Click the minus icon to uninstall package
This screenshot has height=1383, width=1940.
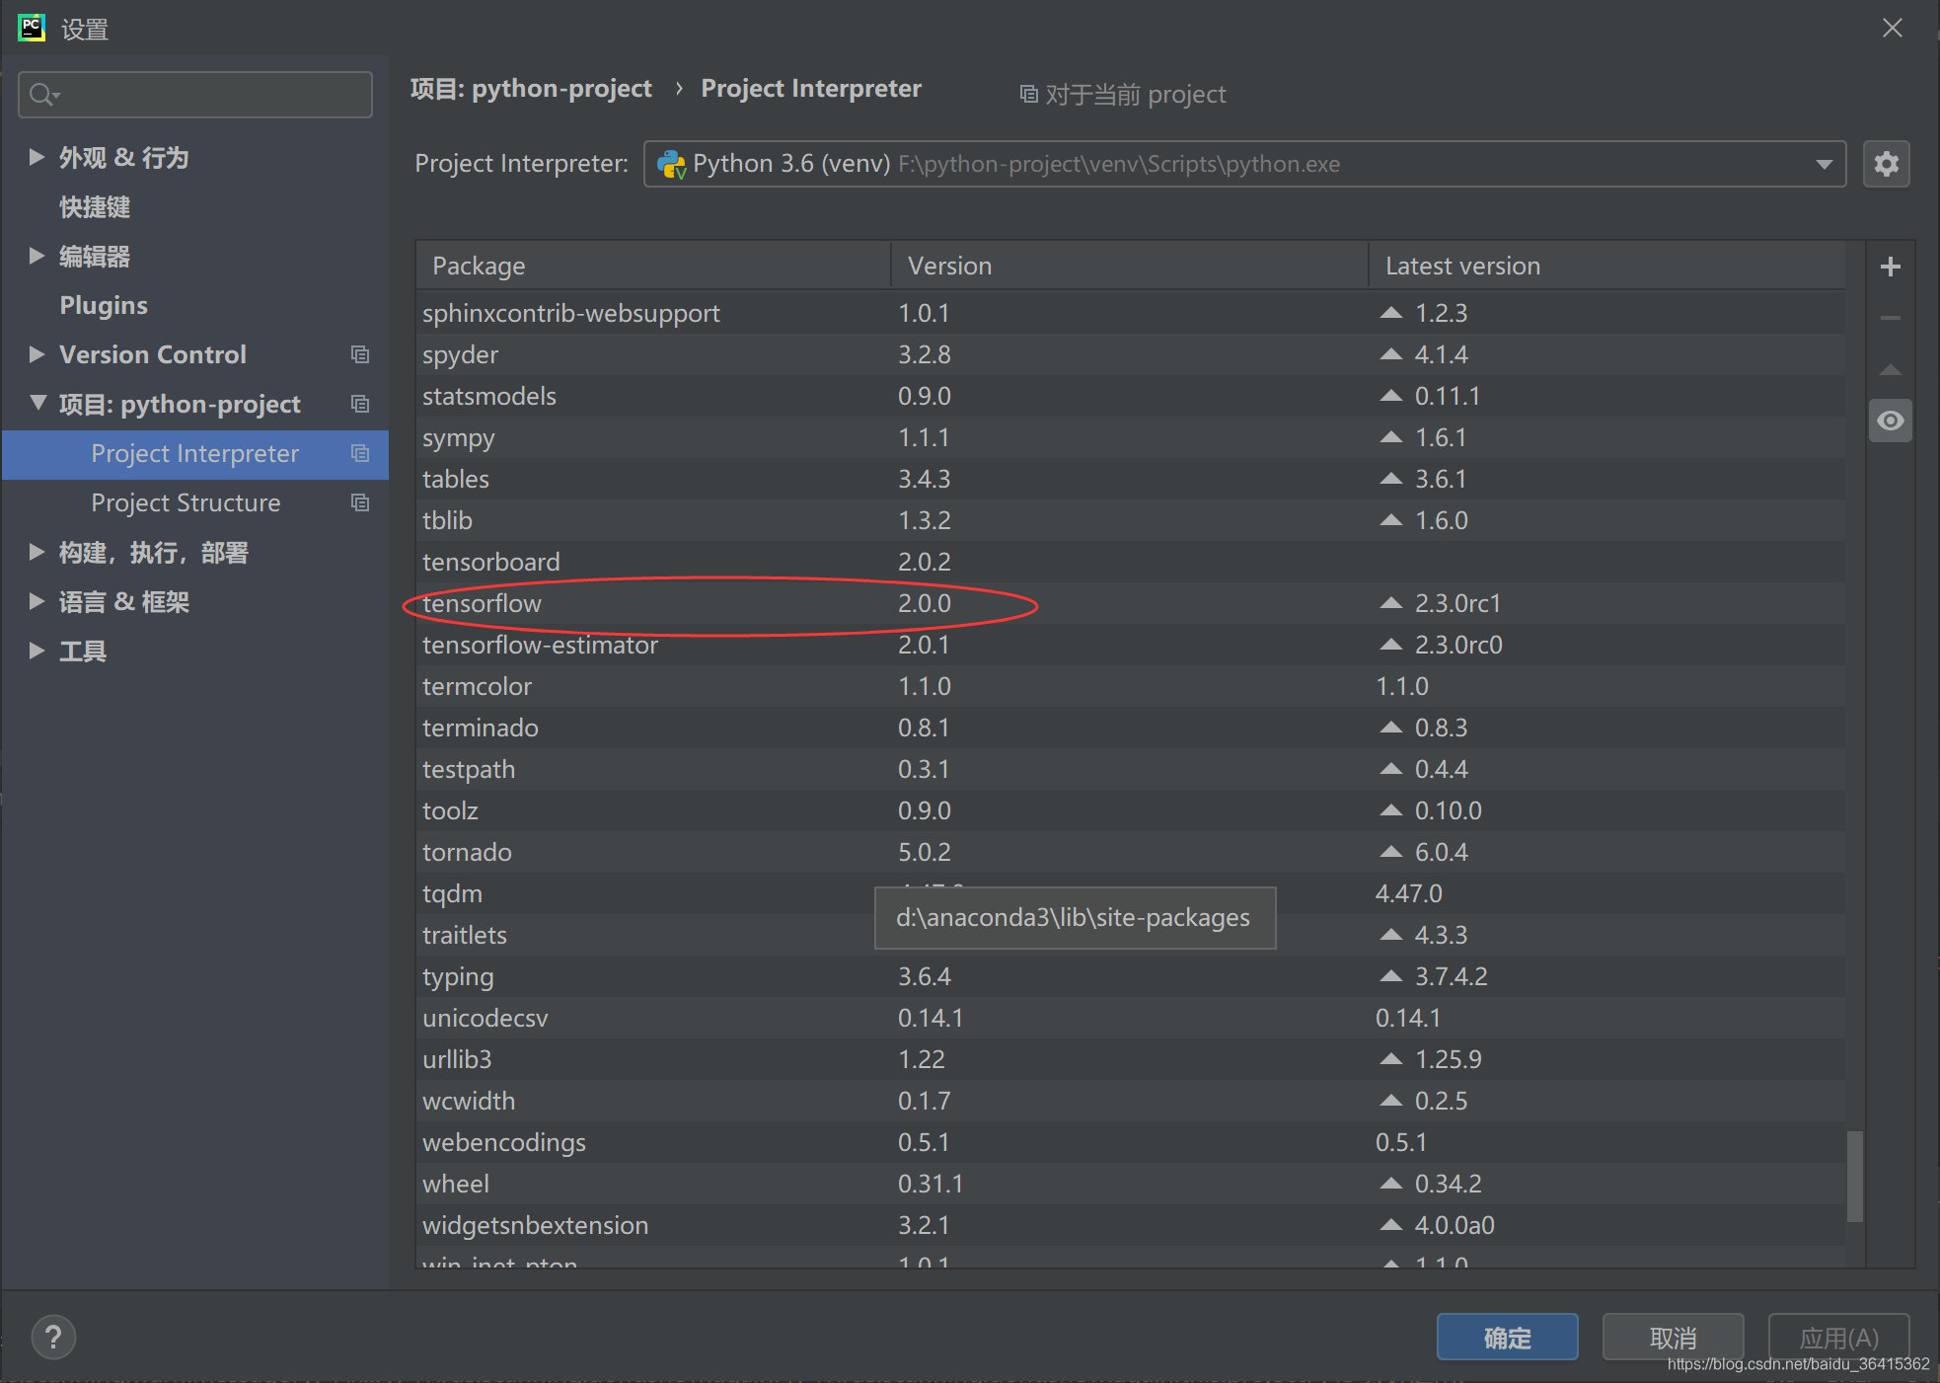point(1890,318)
